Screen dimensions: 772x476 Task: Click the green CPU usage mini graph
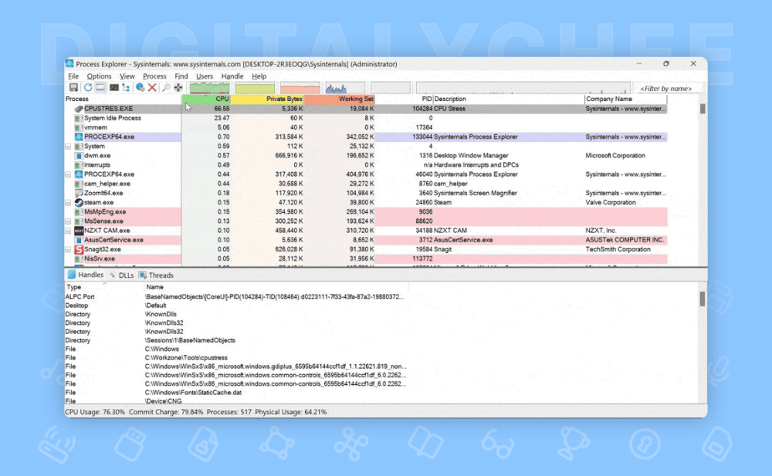point(210,88)
